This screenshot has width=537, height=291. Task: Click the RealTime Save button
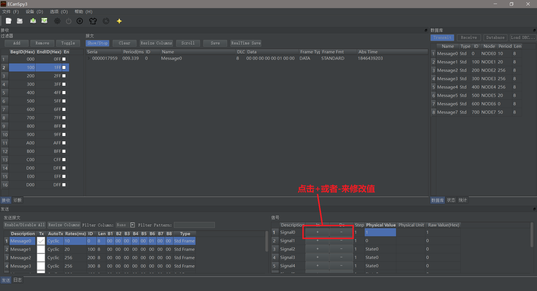click(x=246, y=43)
